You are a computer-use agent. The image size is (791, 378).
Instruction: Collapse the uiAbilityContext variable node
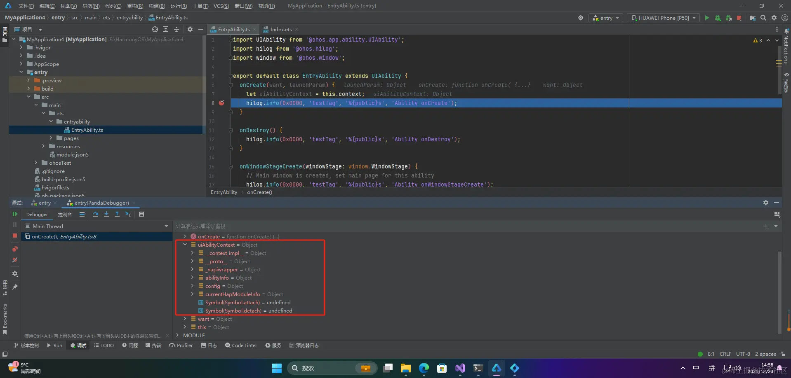pos(185,245)
